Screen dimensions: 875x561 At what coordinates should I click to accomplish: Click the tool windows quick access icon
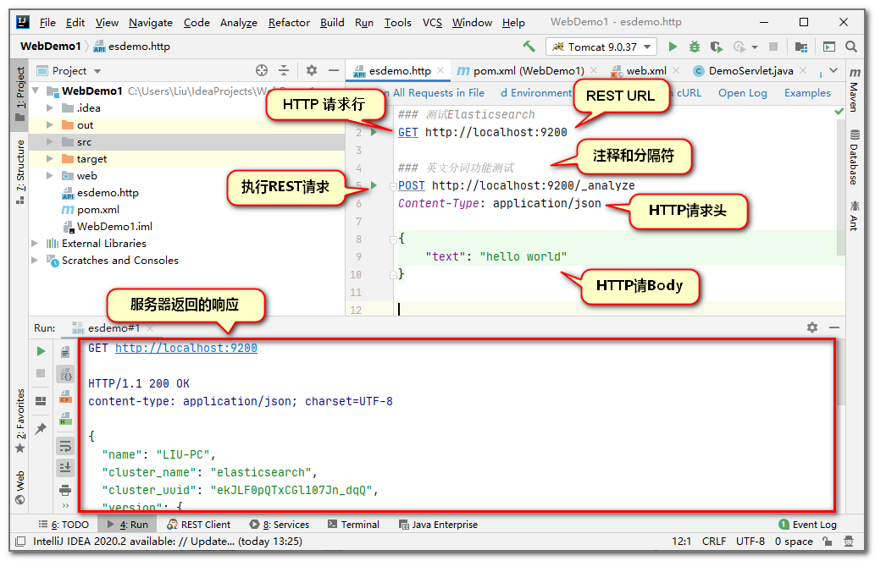pyautogui.click(x=20, y=541)
